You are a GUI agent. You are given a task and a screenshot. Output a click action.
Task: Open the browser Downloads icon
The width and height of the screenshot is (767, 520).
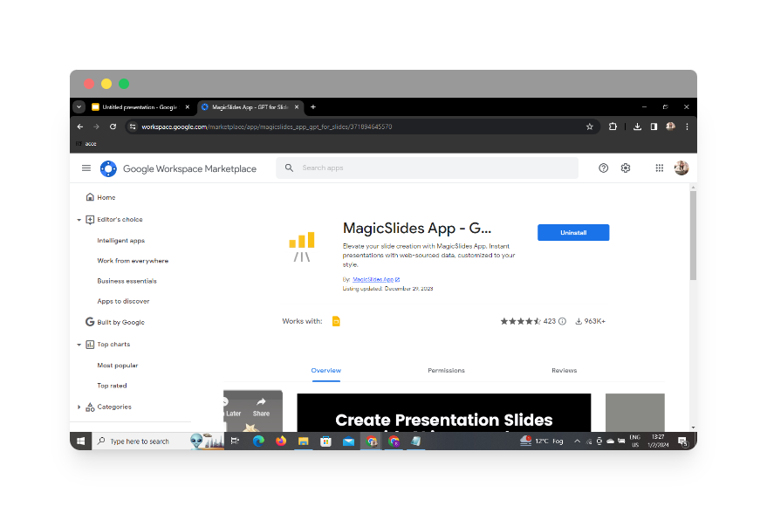point(637,127)
